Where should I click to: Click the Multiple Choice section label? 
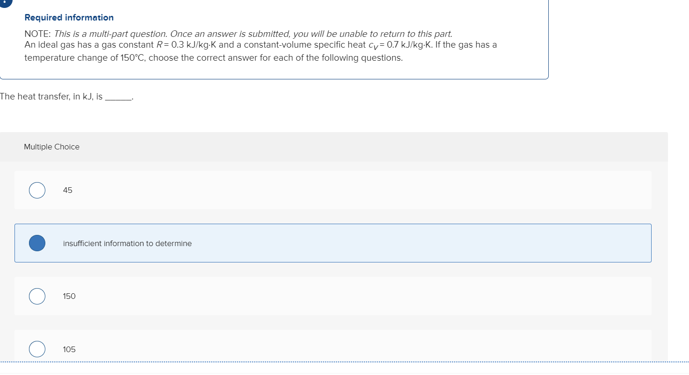51,147
